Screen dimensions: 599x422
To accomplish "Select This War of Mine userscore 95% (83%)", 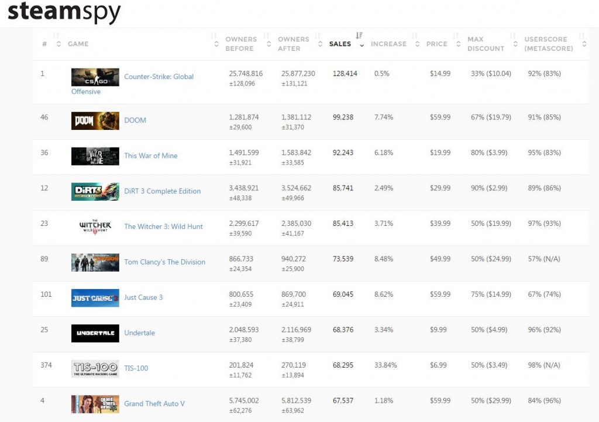I will (x=545, y=153).
